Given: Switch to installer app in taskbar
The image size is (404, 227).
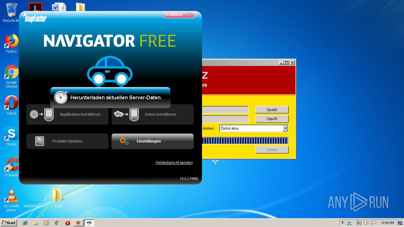Looking at the screenshot, I should click(78, 223).
